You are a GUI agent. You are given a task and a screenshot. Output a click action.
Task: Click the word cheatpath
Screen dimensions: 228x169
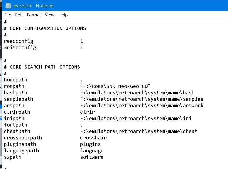click(x=17, y=132)
